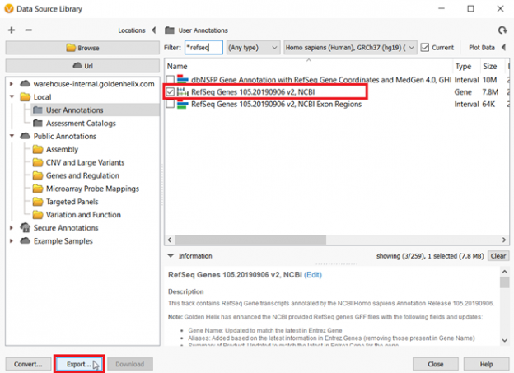514x373 pixels.
Task: Open the Homo sapiens GRCh37 genome dropdown
Action: (x=350, y=48)
